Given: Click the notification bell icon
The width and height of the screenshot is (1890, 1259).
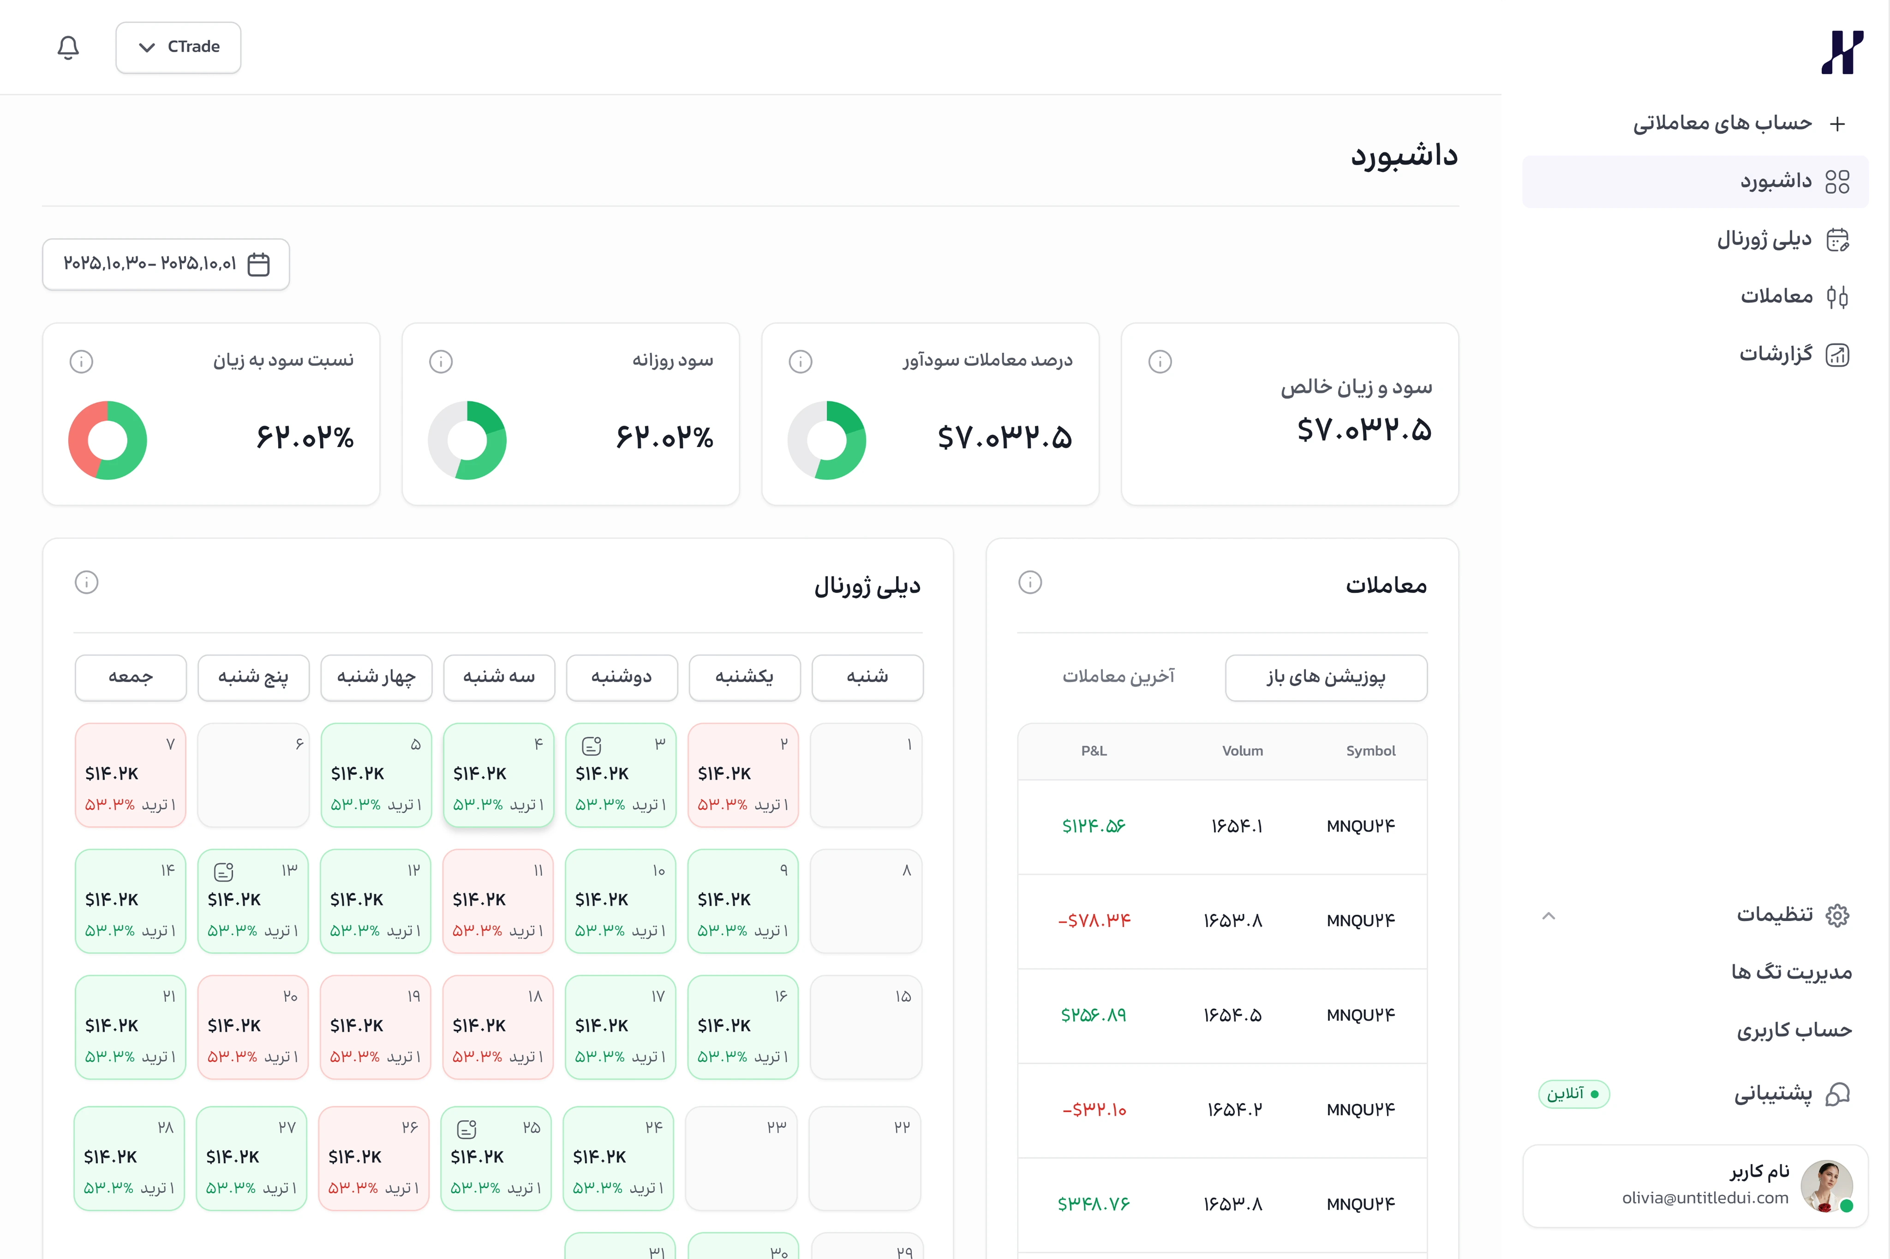Looking at the screenshot, I should pyautogui.click(x=68, y=48).
